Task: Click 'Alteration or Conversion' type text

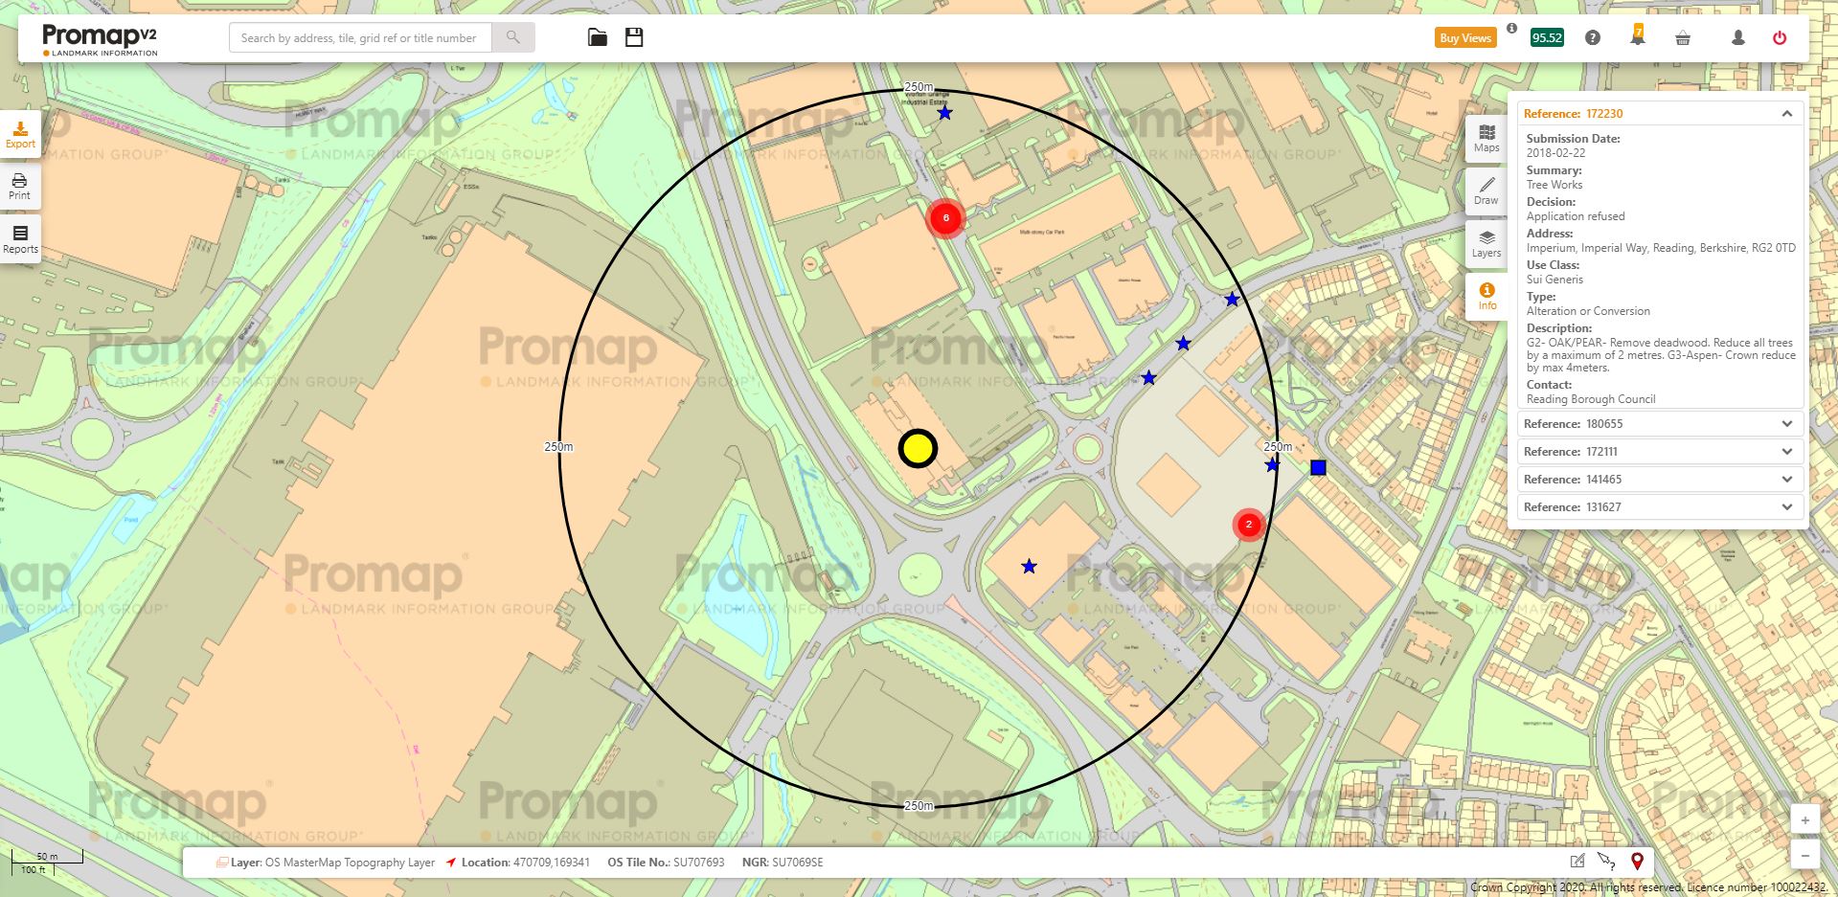Action: pos(1588,311)
